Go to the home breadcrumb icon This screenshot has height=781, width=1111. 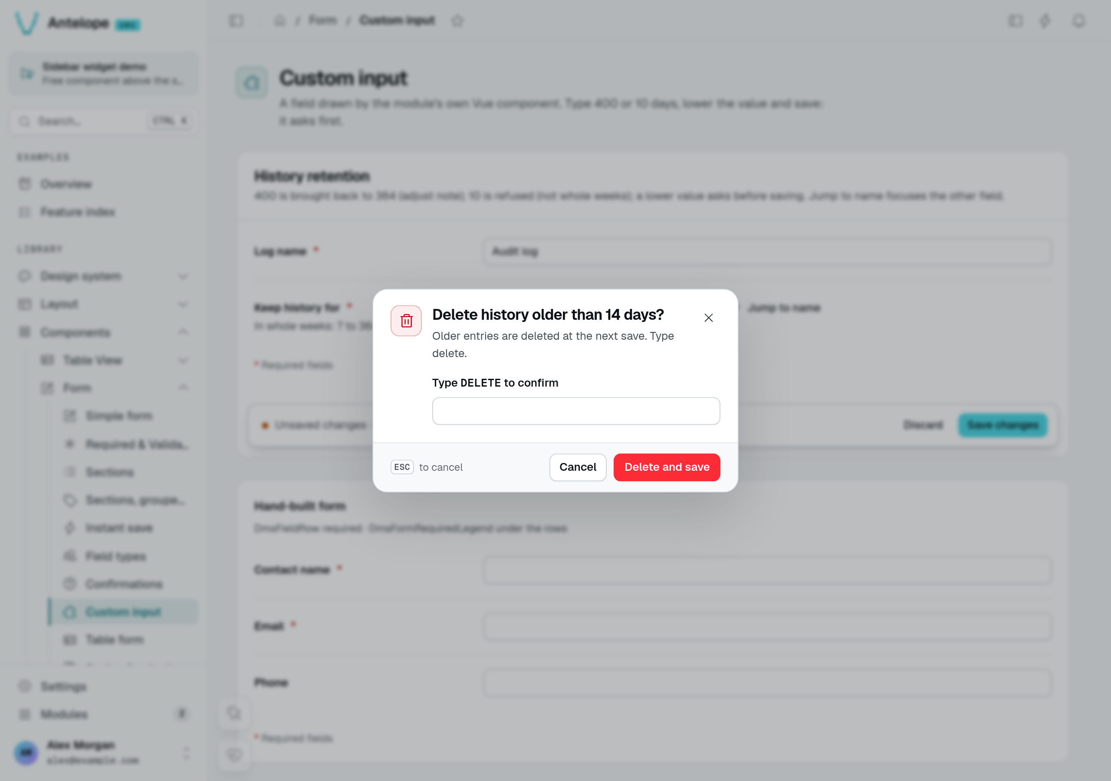[279, 20]
